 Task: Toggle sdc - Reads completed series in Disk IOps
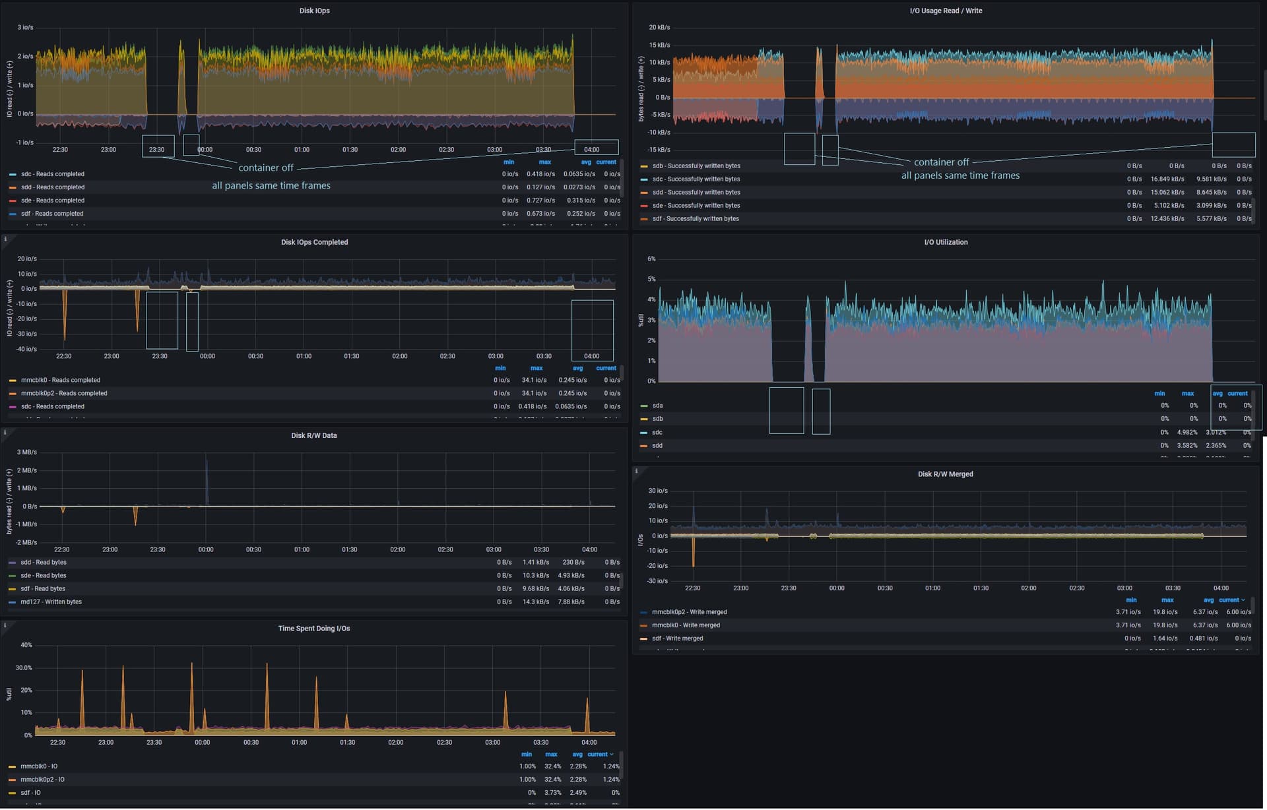52,174
